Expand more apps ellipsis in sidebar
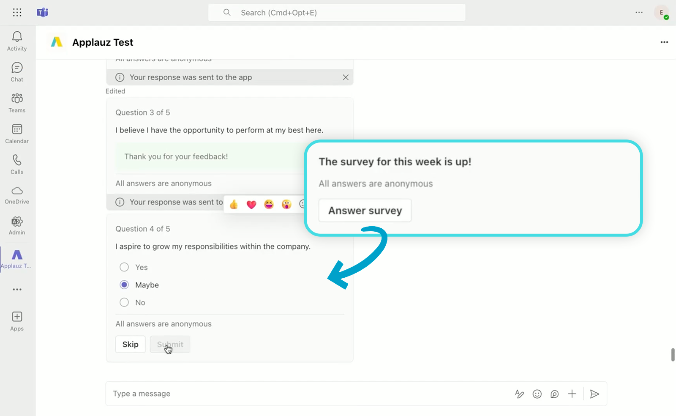 point(17,290)
